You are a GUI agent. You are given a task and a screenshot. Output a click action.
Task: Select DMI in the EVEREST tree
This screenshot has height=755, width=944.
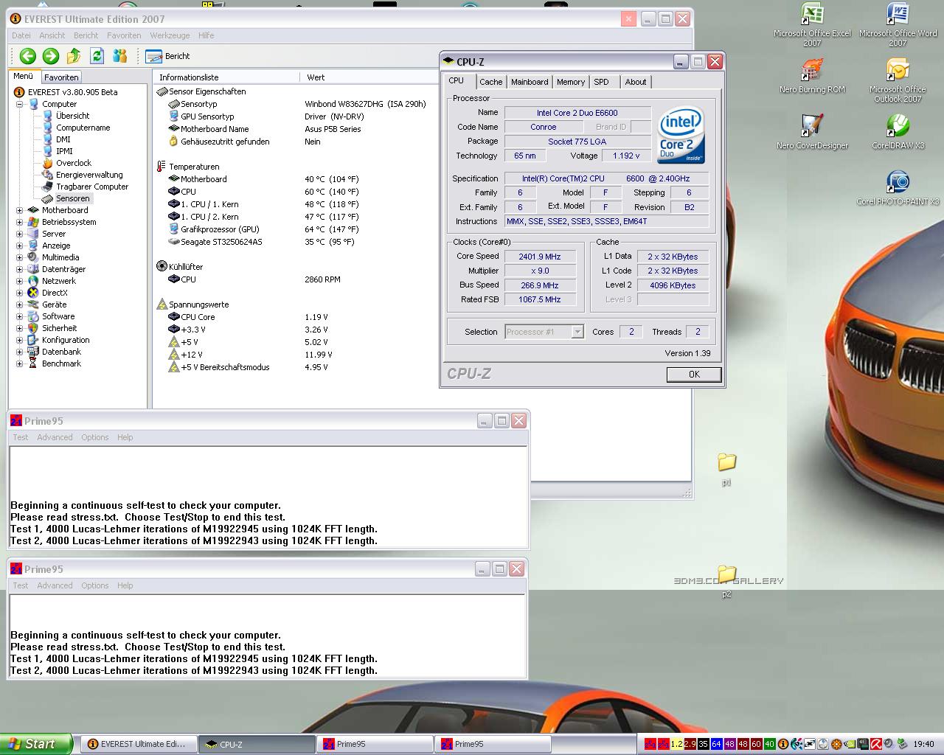(x=63, y=139)
